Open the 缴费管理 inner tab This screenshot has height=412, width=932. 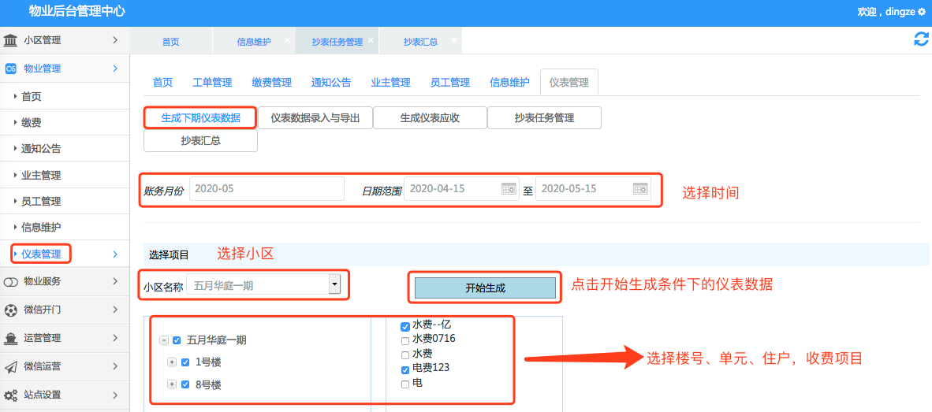click(x=271, y=83)
